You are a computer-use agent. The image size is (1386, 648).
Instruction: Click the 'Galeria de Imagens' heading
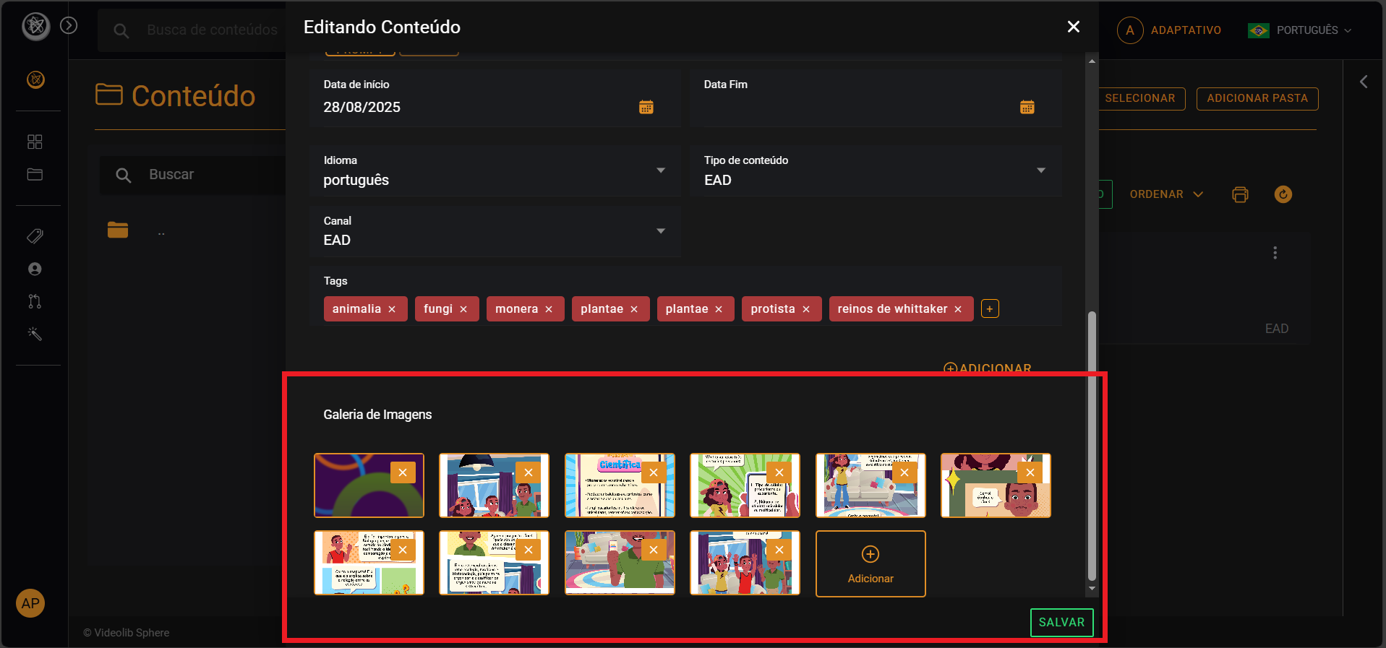pyautogui.click(x=377, y=415)
